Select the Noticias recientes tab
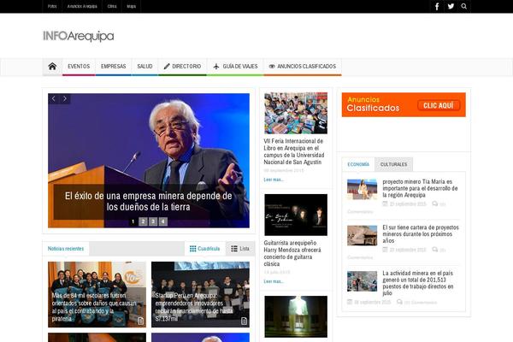The image size is (513, 342). (x=66, y=249)
